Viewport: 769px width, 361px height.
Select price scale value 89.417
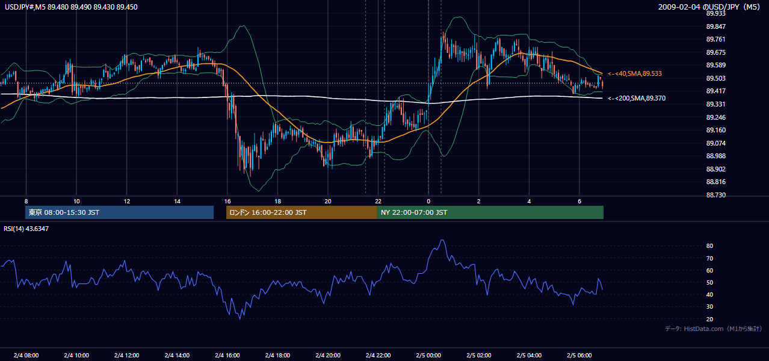click(716, 91)
